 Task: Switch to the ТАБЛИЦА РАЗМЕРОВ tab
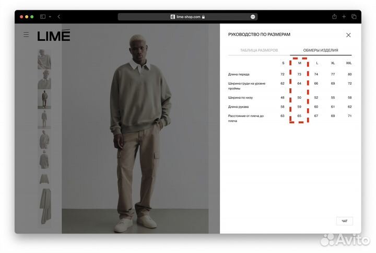[x=258, y=50]
